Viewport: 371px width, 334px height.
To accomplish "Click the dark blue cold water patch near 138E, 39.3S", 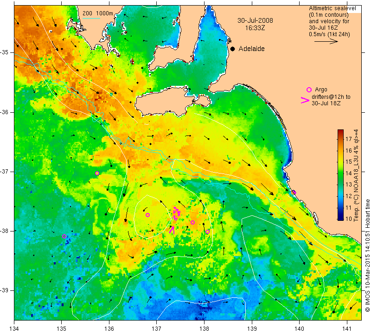I will point(204,308).
